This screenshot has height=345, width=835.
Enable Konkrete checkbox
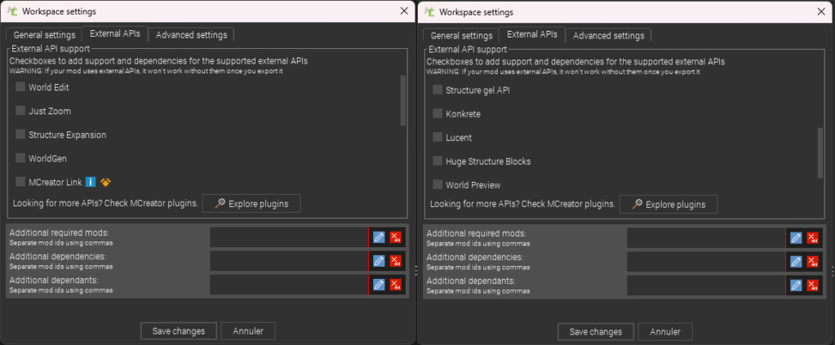point(437,113)
